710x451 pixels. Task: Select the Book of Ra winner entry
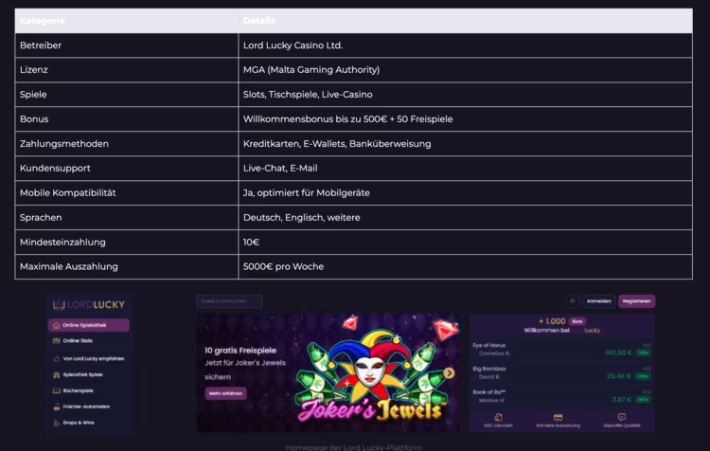coord(561,396)
